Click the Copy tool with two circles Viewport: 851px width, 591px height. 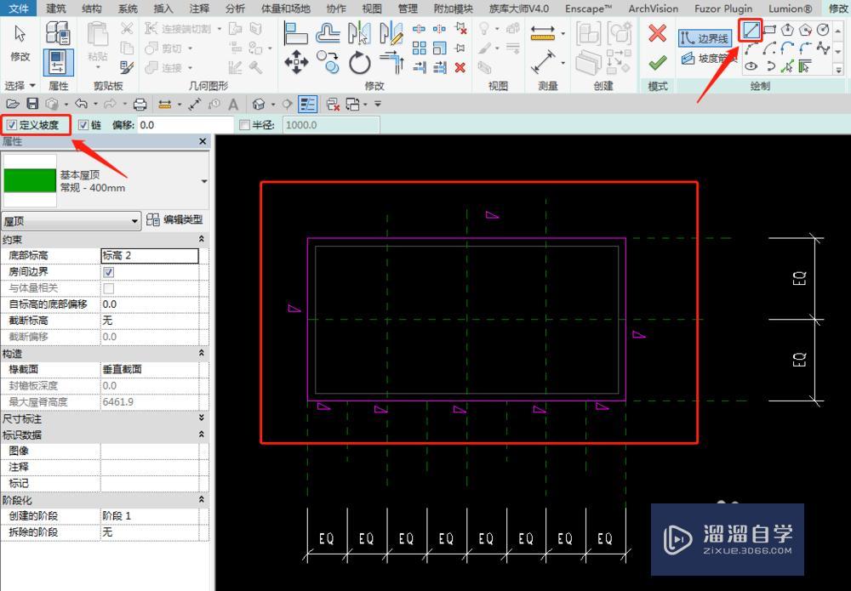tap(328, 62)
